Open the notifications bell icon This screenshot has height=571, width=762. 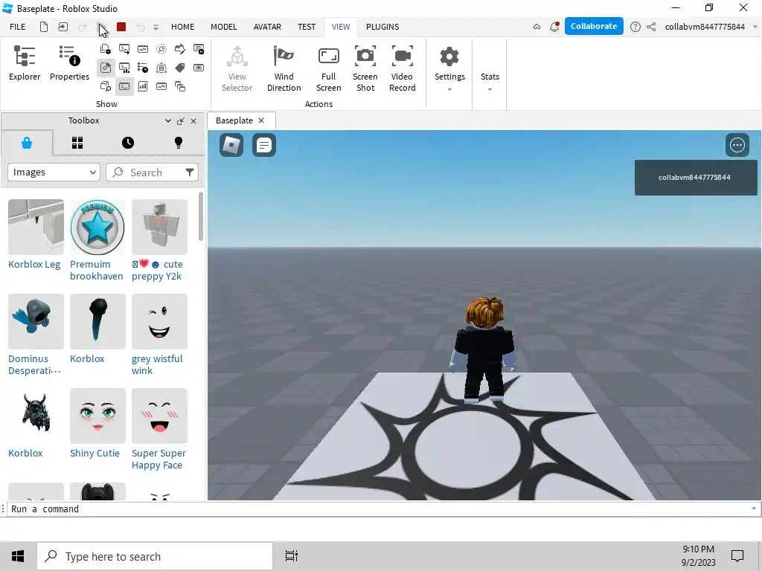pos(554,27)
